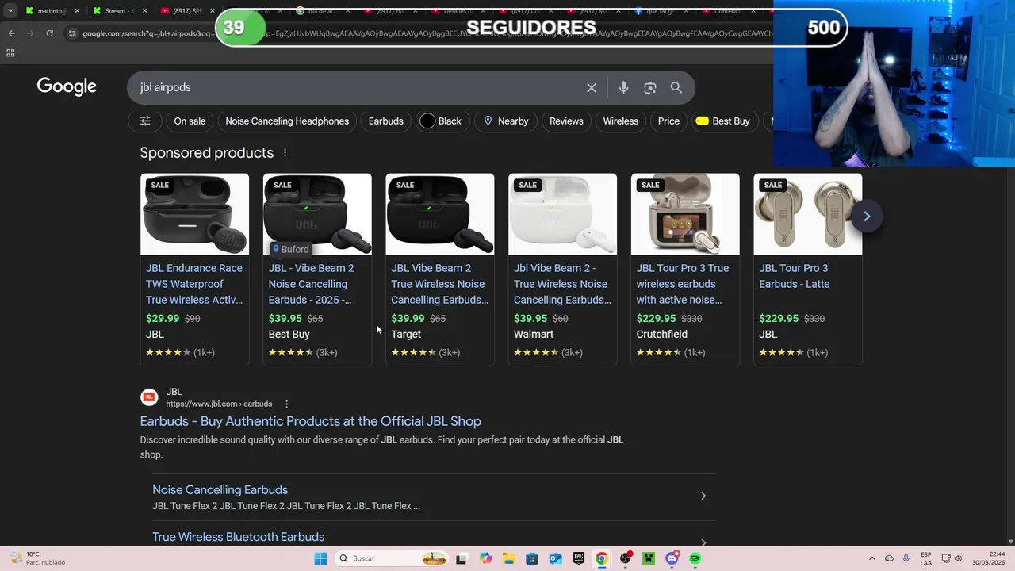Click the white Vibe Beam 2 product image
The image size is (1015, 571).
click(562, 214)
